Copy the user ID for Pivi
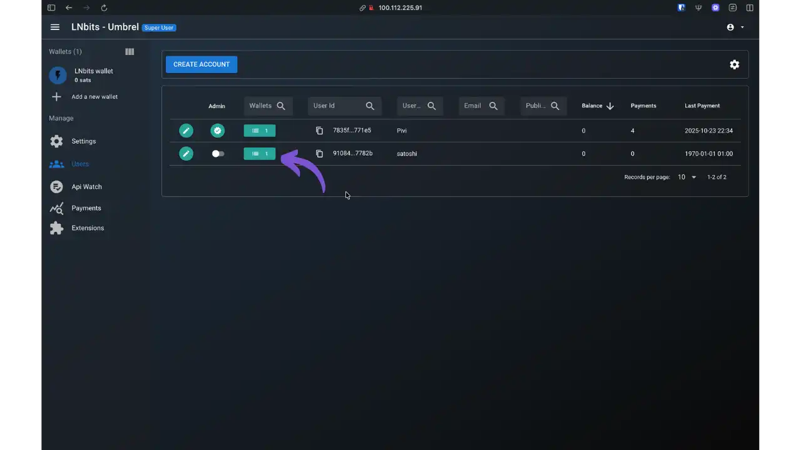The image size is (801, 450). pos(319,131)
